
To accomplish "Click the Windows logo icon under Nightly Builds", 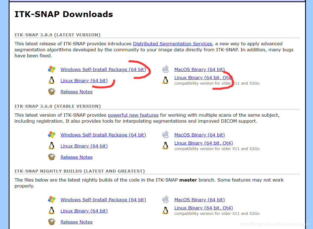I will (x=52, y=199).
